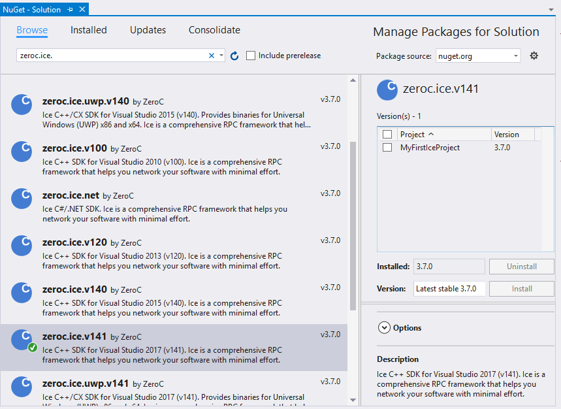
Task: Expand the Options section
Action: 383,328
